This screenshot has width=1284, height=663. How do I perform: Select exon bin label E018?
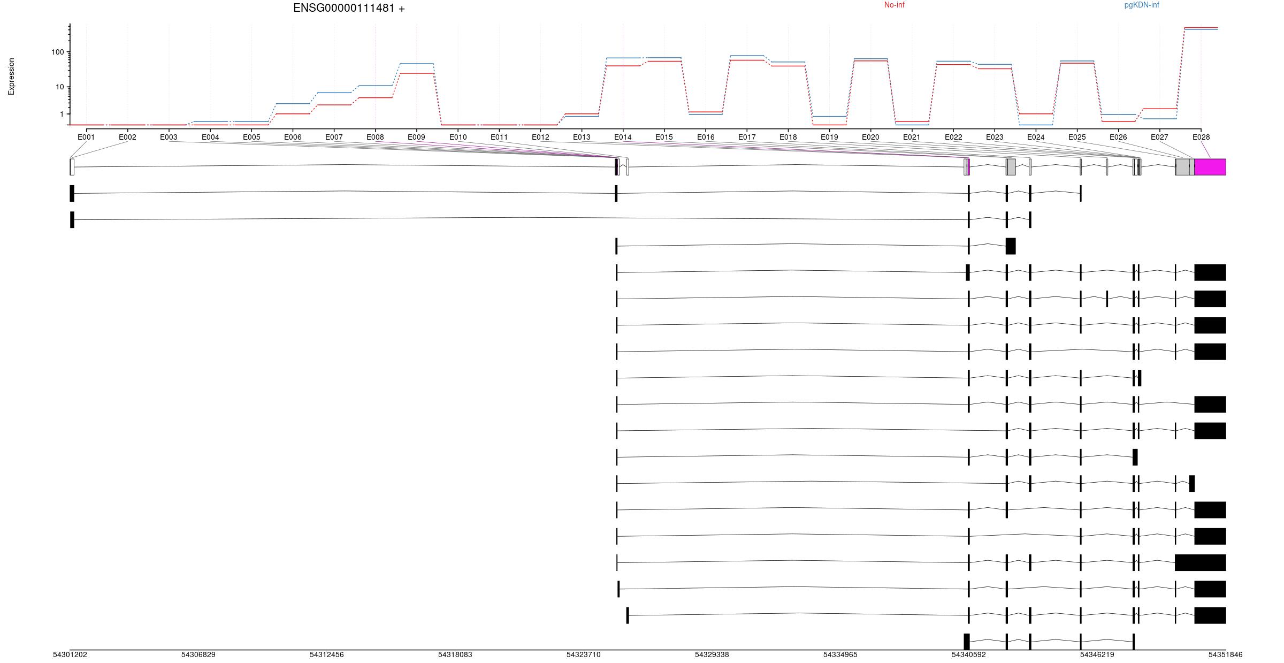tap(788, 137)
